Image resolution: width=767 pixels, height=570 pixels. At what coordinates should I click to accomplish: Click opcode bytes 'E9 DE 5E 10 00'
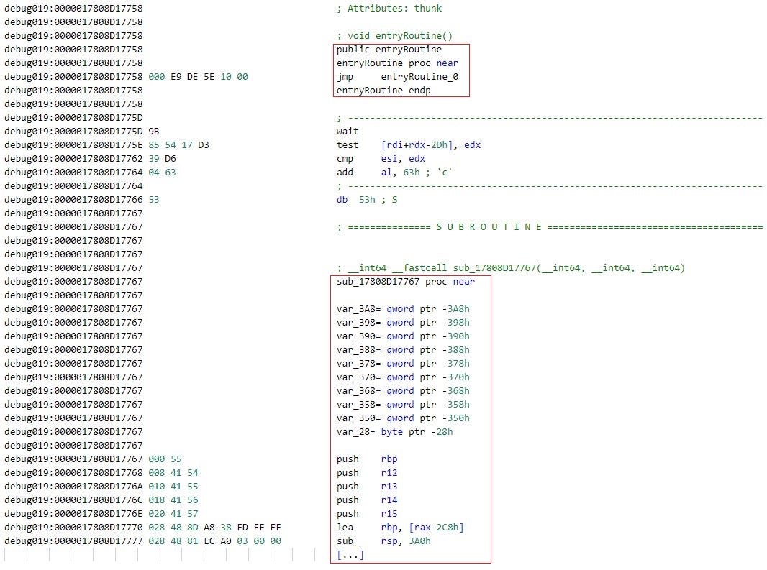(x=198, y=77)
